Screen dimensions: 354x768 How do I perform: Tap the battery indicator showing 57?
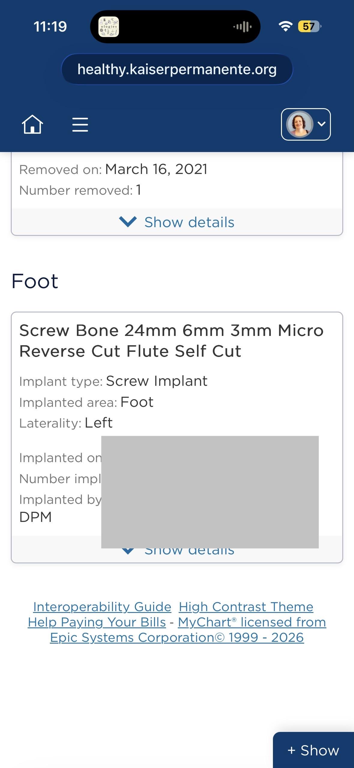309,26
